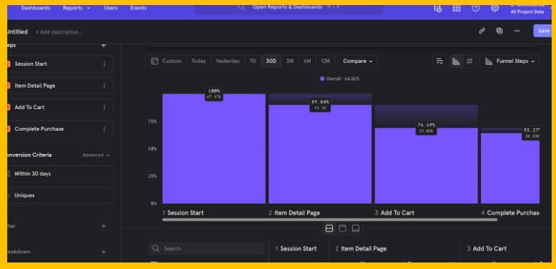Open the settings gear icon

click(495, 8)
